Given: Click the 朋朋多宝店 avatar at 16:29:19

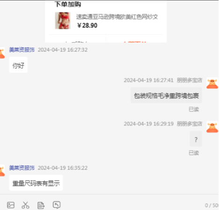Looking at the screenshot, I should coord(212,127).
